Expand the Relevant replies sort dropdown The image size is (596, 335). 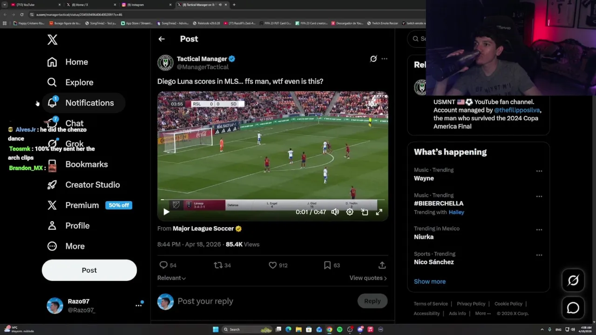[172, 278]
